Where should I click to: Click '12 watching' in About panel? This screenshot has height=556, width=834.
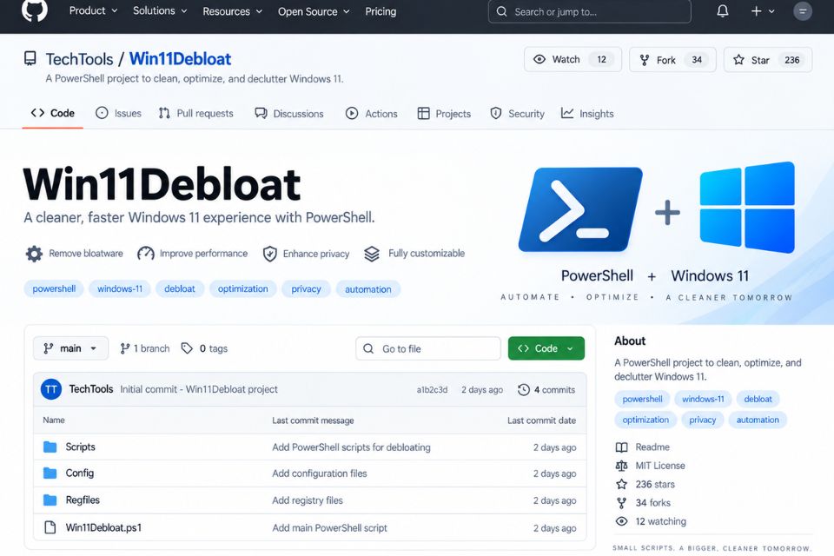pos(660,521)
